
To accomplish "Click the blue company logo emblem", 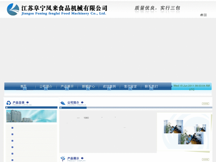I will (x=13, y=10).
